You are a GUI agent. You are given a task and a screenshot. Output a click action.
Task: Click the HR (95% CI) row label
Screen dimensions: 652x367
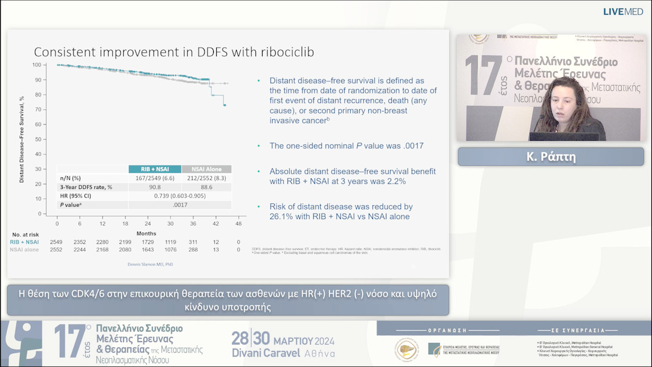75,196
